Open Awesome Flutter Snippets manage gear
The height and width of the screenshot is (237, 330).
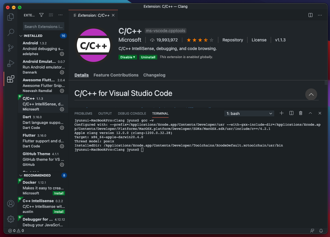[x=62, y=91]
